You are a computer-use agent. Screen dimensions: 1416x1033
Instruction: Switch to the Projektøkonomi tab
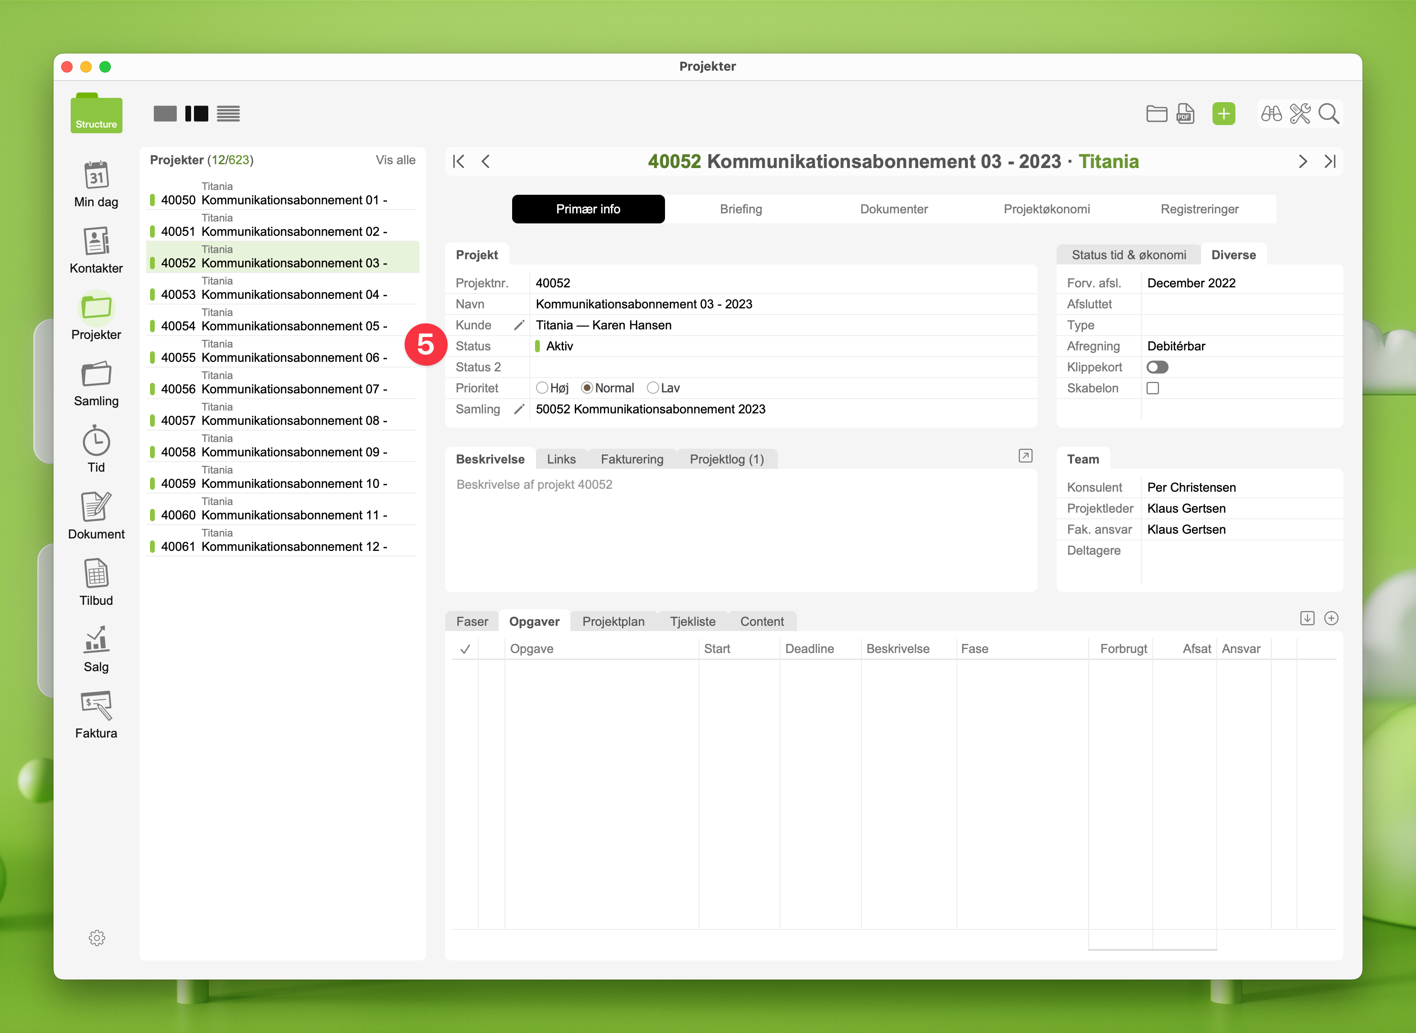coord(1046,210)
